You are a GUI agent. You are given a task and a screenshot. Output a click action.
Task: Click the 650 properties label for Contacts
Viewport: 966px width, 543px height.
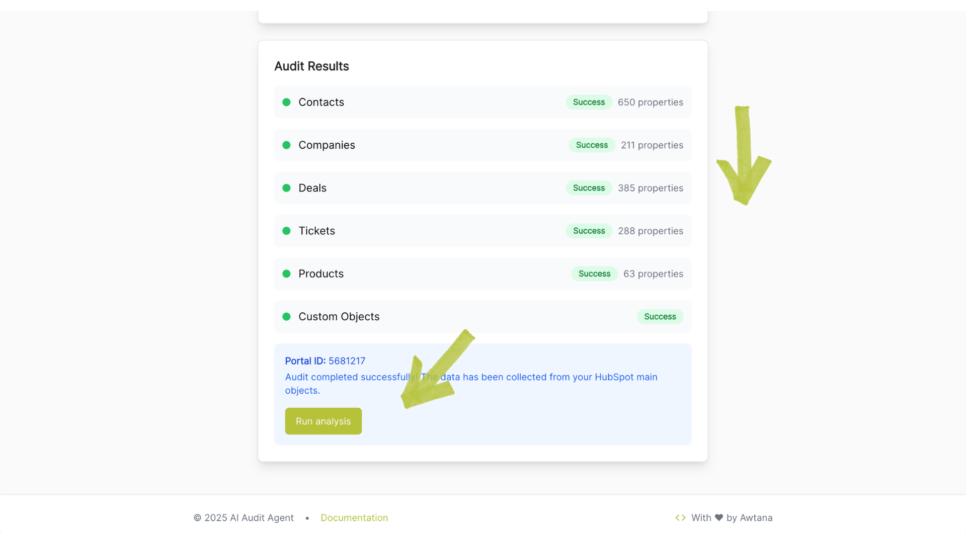(x=651, y=102)
